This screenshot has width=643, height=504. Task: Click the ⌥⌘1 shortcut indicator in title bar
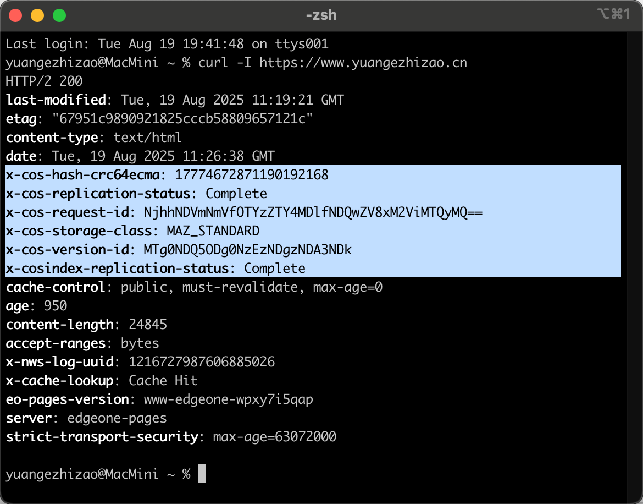coord(613,15)
